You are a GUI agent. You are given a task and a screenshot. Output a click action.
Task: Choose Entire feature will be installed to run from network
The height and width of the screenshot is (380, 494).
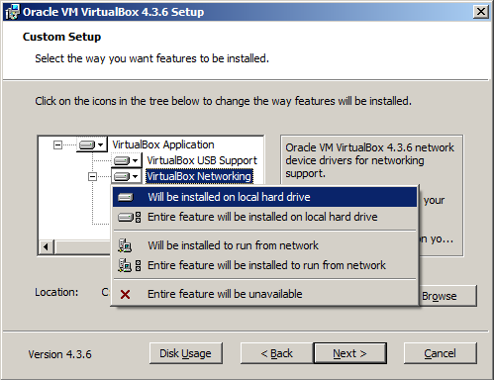pos(264,265)
